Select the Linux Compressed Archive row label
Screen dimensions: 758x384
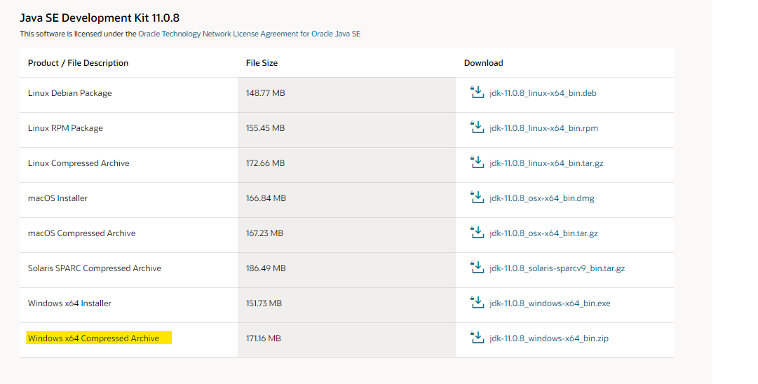tap(79, 163)
